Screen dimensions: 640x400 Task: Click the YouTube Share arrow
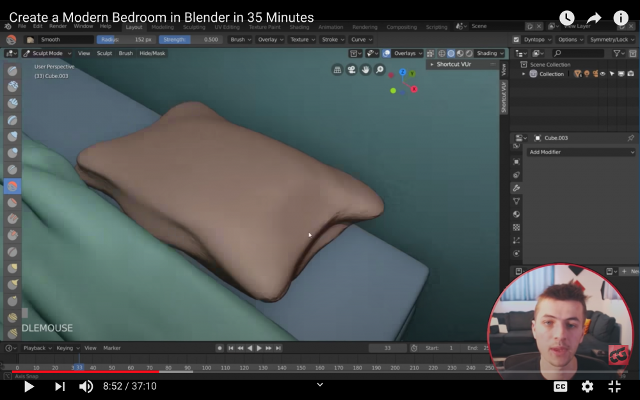tap(594, 18)
